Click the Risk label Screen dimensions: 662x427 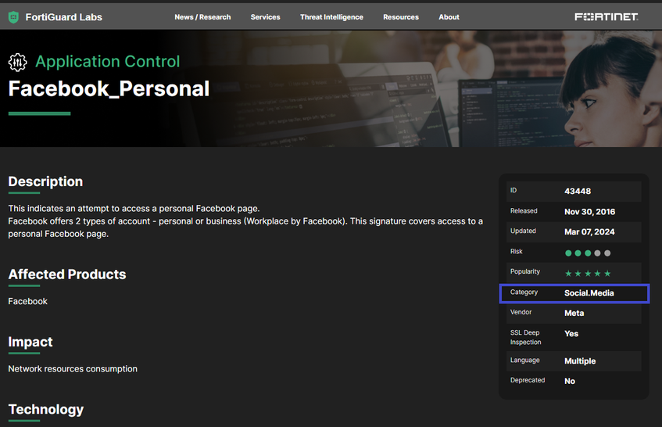tap(517, 251)
